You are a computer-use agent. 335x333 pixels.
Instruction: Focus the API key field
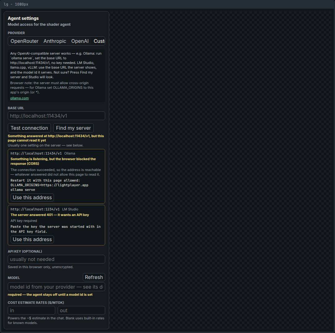pyautogui.click(x=56, y=259)
